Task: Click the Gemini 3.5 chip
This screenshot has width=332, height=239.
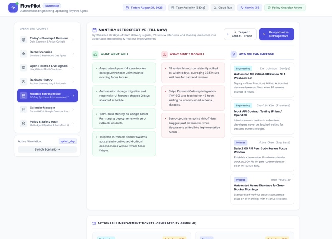Action: coord(250,8)
